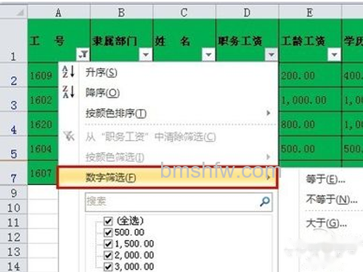This screenshot has width=363, height=272.
Task: Click the clear filter funnel icon
Action: pyautogui.click(x=69, y=136)
